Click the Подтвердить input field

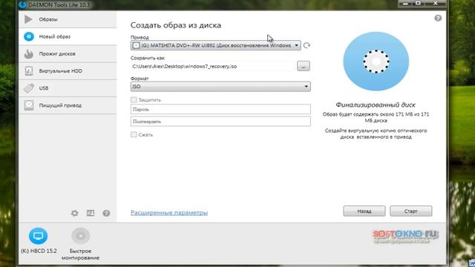click(220, 122)
